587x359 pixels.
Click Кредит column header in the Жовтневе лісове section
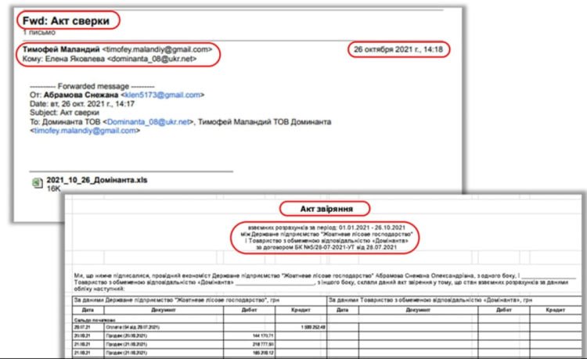click(x=301, y=310)
